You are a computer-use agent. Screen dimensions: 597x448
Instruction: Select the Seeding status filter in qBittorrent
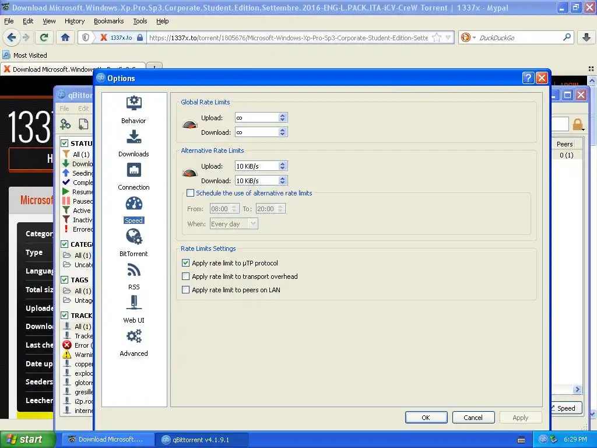click(78, 173)
